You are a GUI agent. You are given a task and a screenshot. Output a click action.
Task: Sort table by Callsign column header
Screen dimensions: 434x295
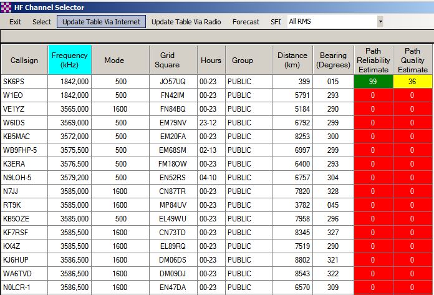pyautogui.click(x=24, y=60)
